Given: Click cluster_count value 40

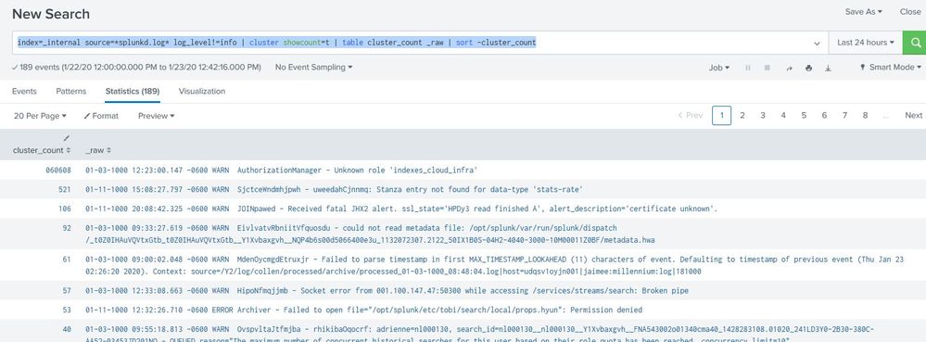Looking at the screenshot, I should click(66, 329).
